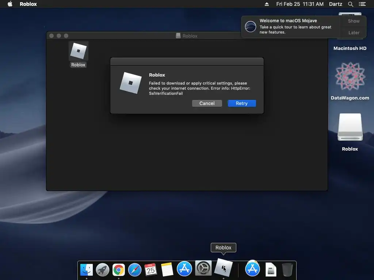The height and width of the screenshot is (280, 374).
Task: Open Google Chrome from the Dock
Action: click(x=119, y=270)
